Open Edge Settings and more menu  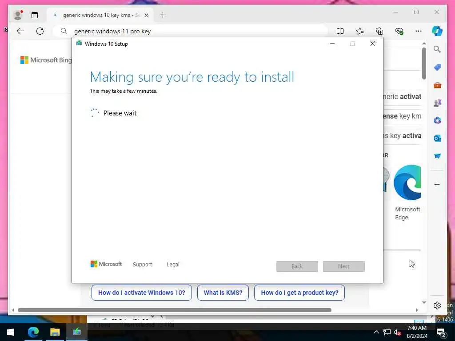click(x=419, y=31)
